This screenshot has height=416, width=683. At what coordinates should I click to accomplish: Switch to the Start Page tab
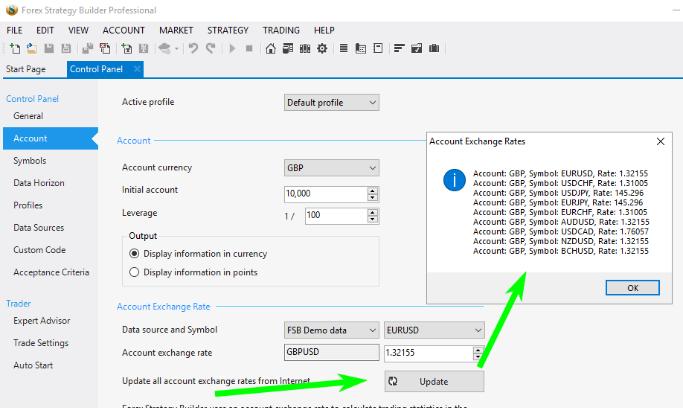[x=26, y=69]
